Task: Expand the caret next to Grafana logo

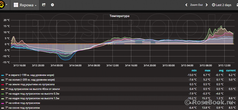Action: (x=7, y=5)
